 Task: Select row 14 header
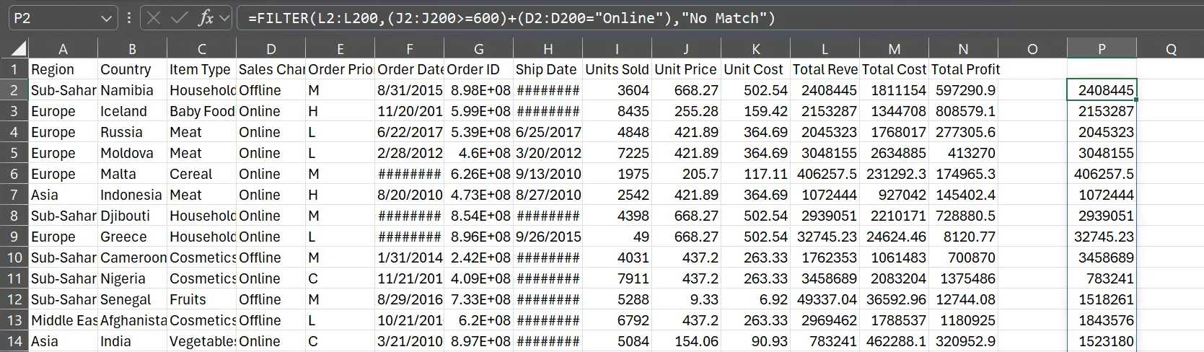pyautogui.click(x=14, y=341)
